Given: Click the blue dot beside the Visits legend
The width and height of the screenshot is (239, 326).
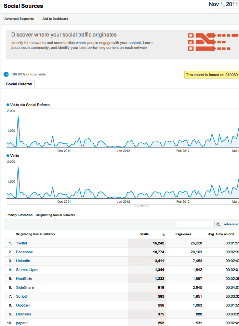Looking at the screenshot, I should tap(8, 156).
